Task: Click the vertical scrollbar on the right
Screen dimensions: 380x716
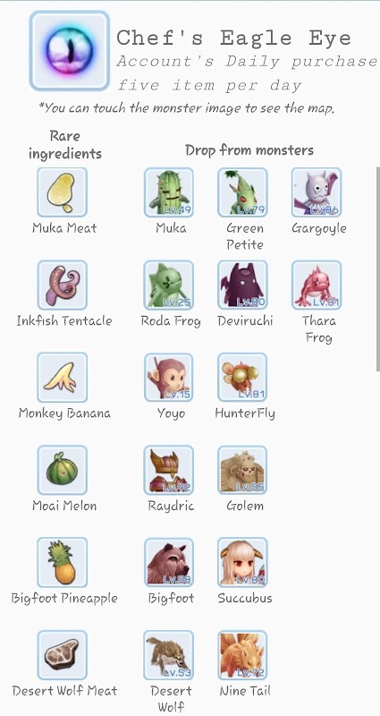Action: tap(377, 269)
